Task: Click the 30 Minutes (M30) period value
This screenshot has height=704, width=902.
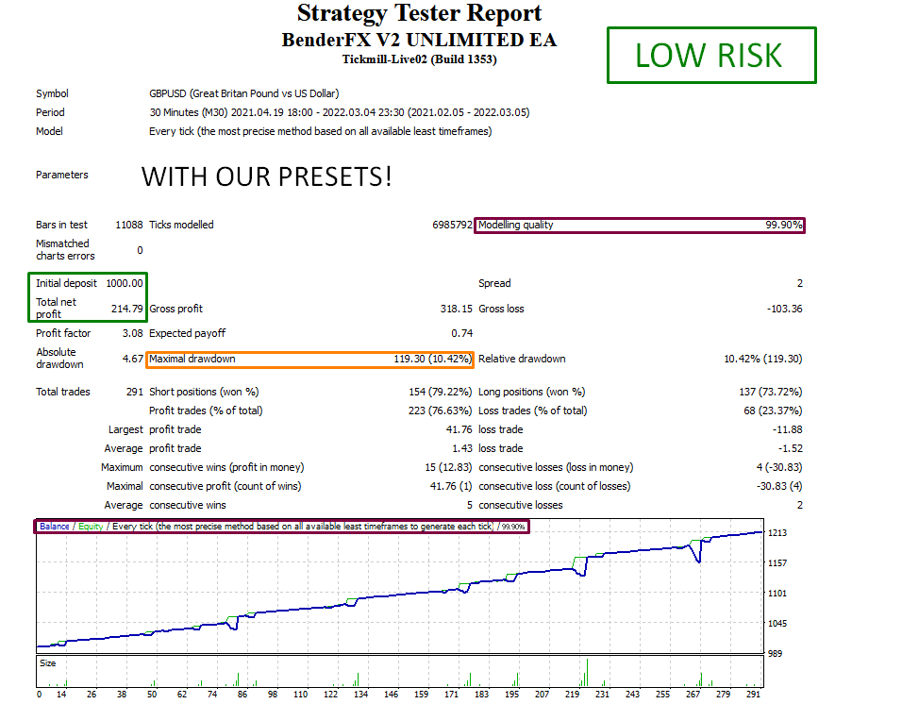Action: [340, 112]
